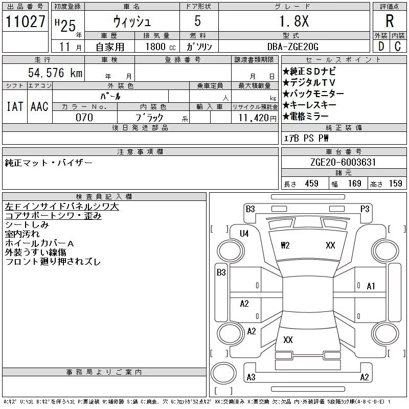Click the 検査員記入欄 section header
Screen dimensions: 409x409
click(x=104, y=196)
